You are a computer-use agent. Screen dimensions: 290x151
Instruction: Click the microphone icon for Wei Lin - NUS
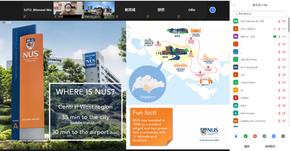click(x=279, y=37)
